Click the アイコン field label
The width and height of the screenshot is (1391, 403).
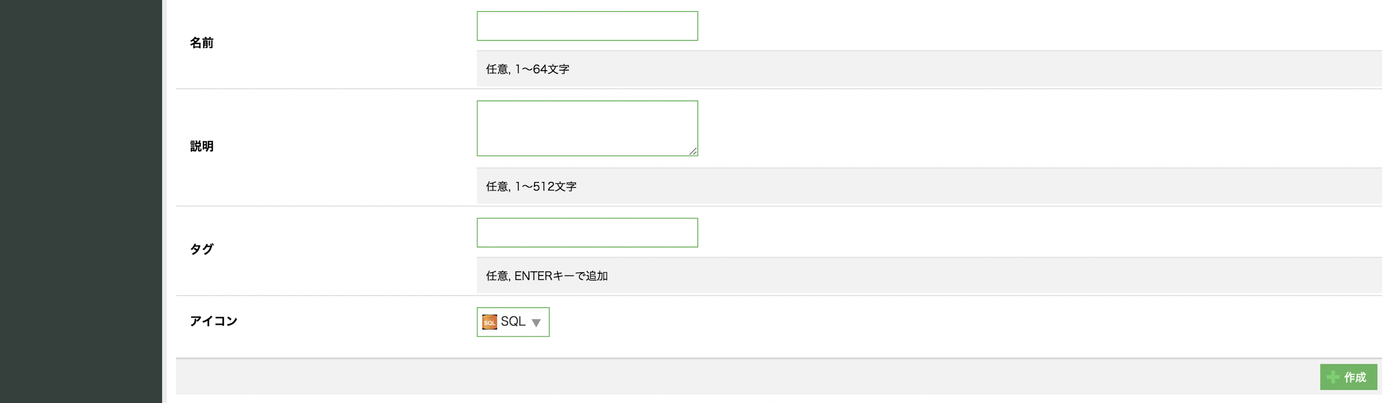click(214, 321)
